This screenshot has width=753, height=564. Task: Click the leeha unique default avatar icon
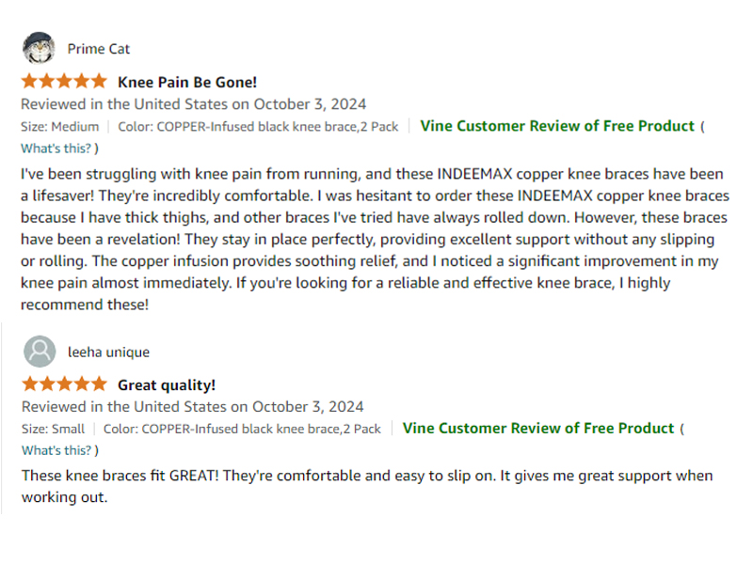click(x=39, y=352)
